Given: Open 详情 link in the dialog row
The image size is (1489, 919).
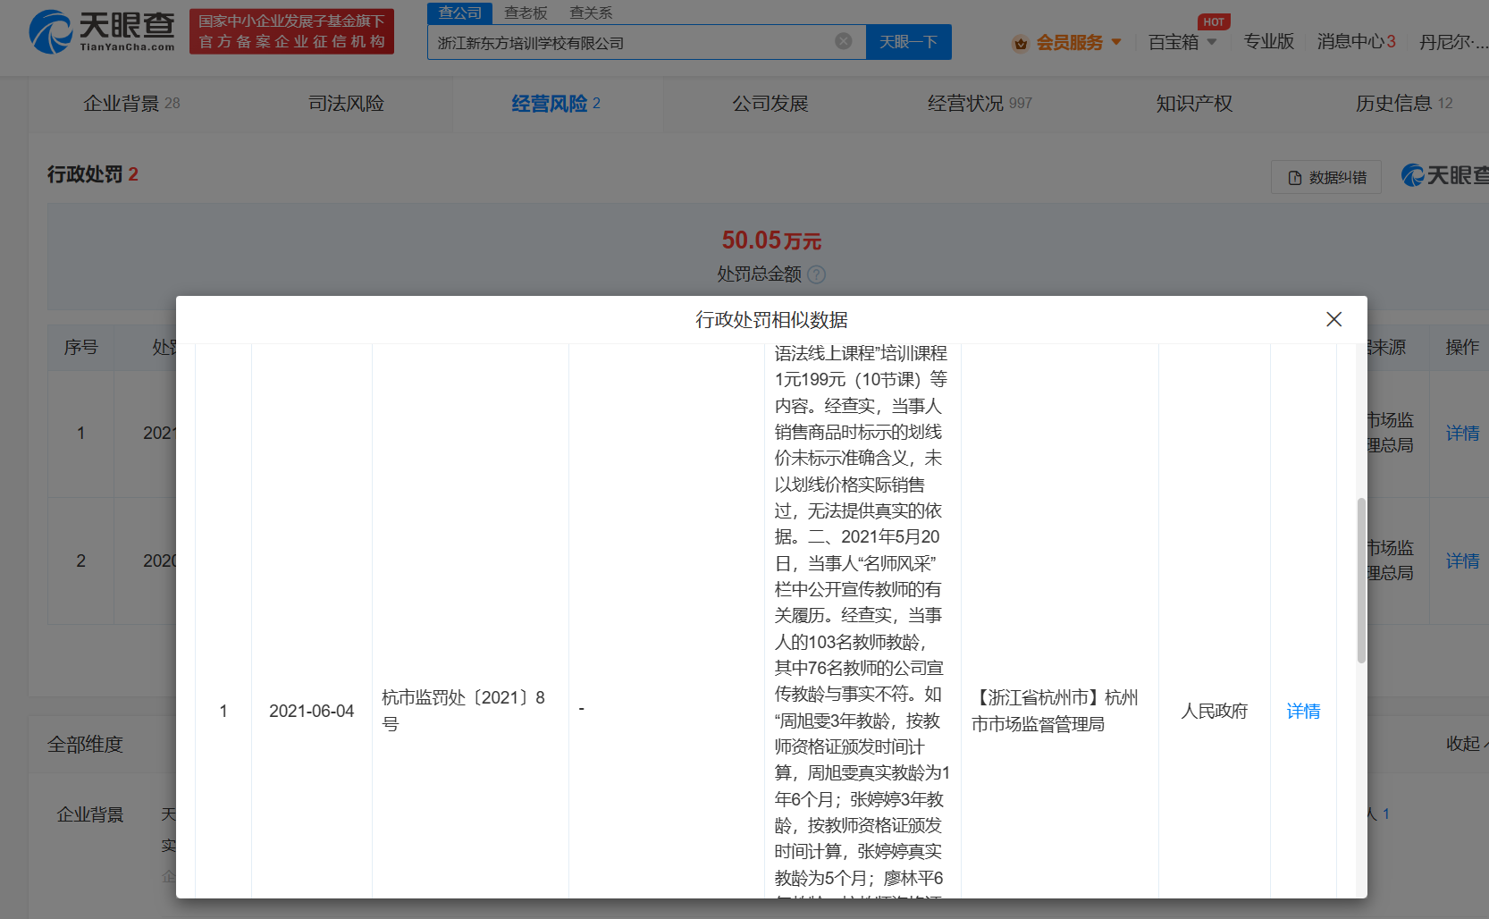Looking at the screenshot, I should 1303,711.
